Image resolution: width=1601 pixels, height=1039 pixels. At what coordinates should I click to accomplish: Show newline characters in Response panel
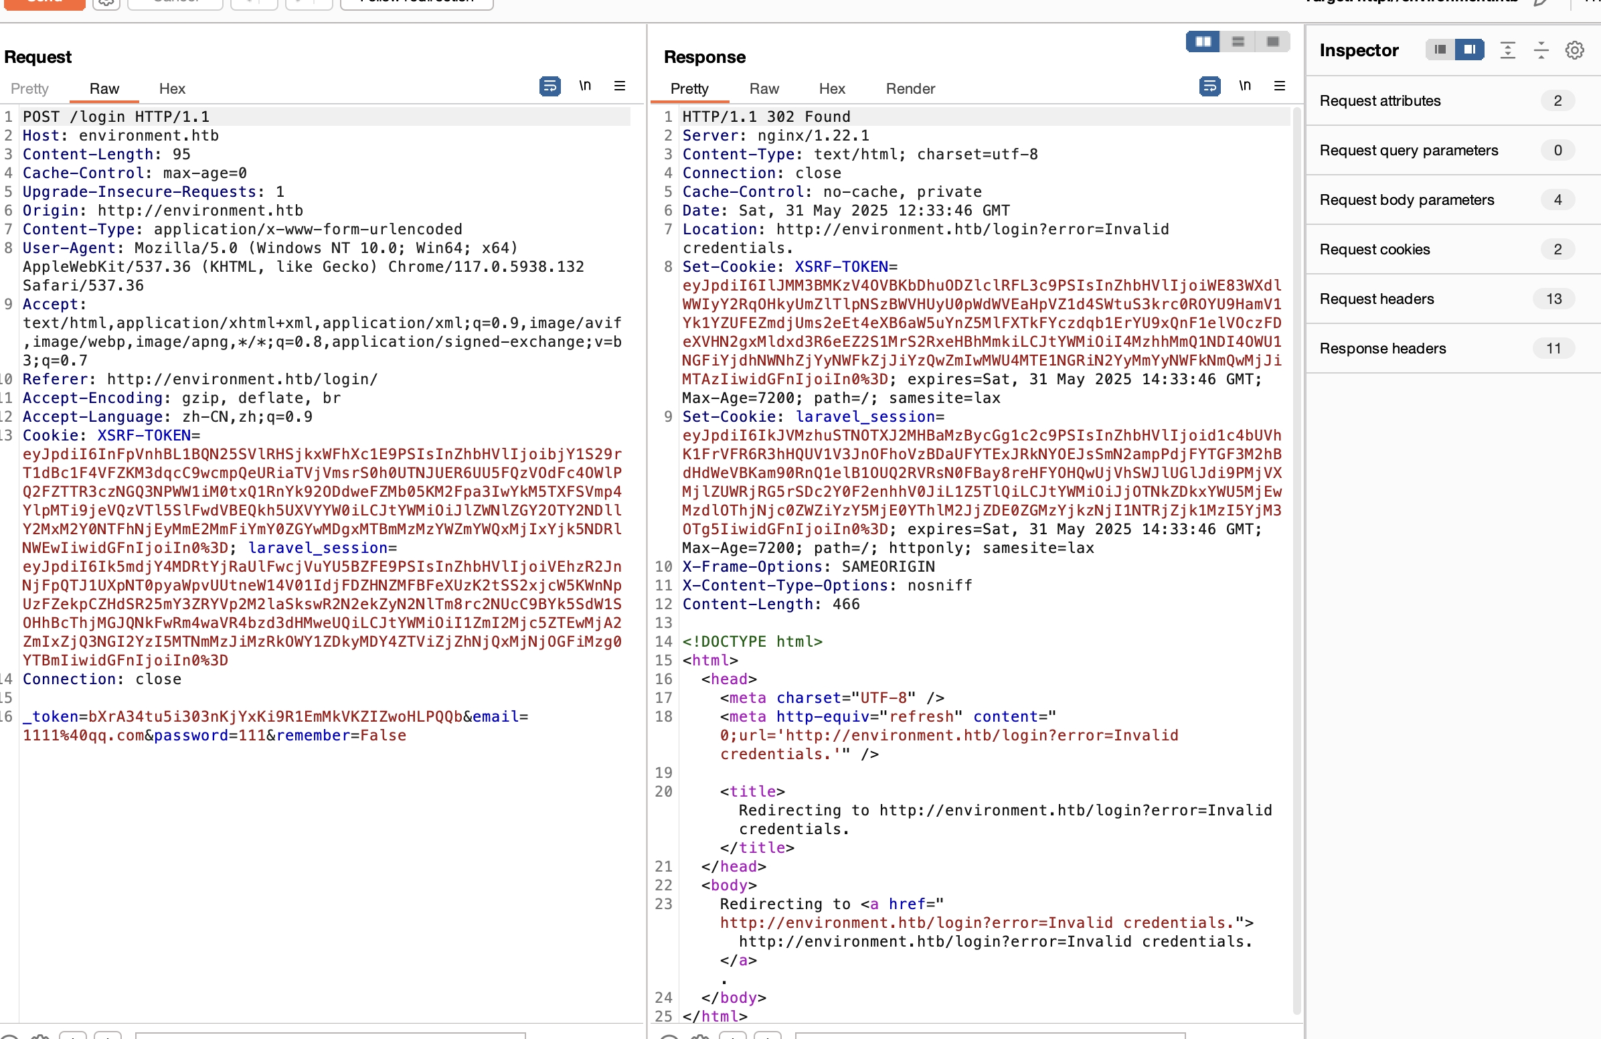pyautogui.click(x=1244, y=86)
